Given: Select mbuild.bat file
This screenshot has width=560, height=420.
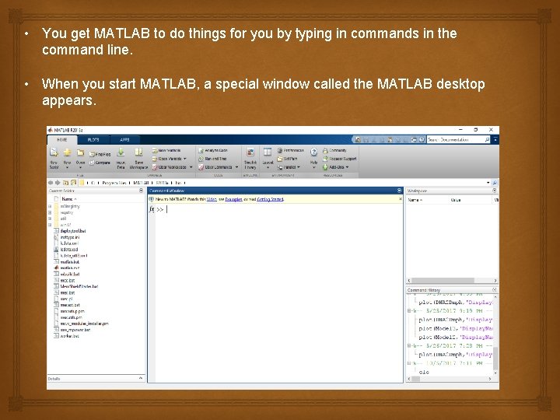Looking at the screenshot, I should coord(70,274).
